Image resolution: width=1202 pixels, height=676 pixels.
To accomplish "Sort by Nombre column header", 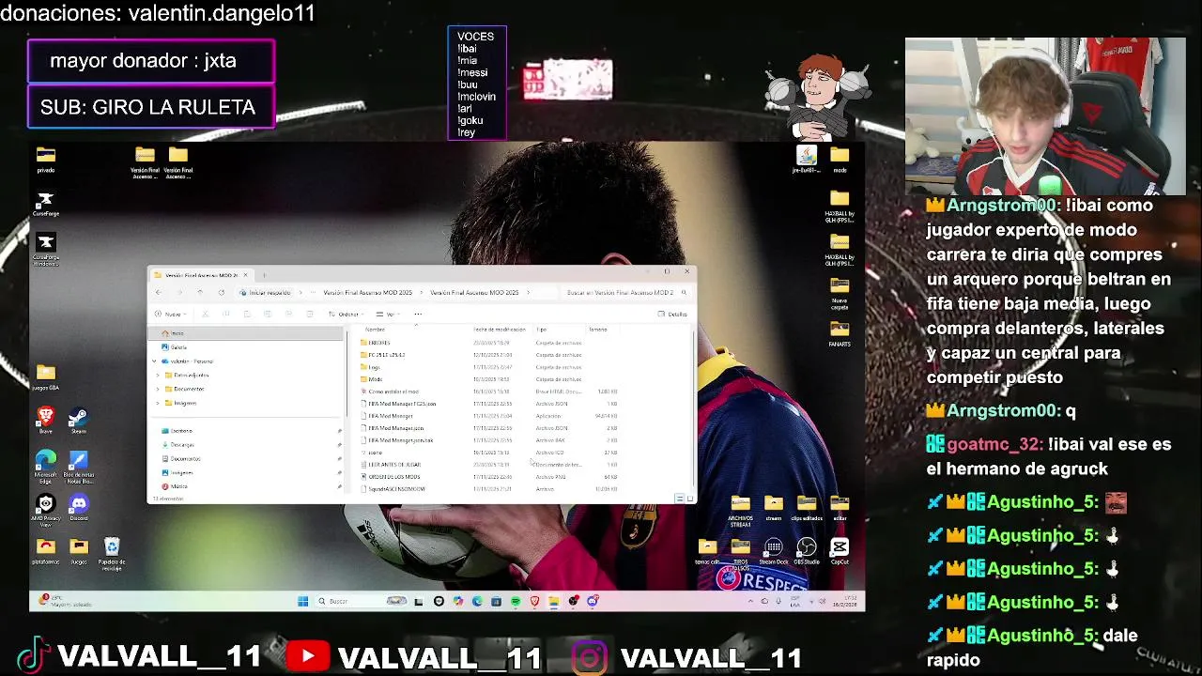I will (x=376, y=330).
